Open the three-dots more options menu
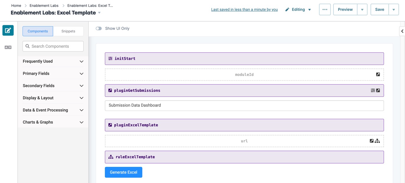The image size is (405, 183). (325, 9)
